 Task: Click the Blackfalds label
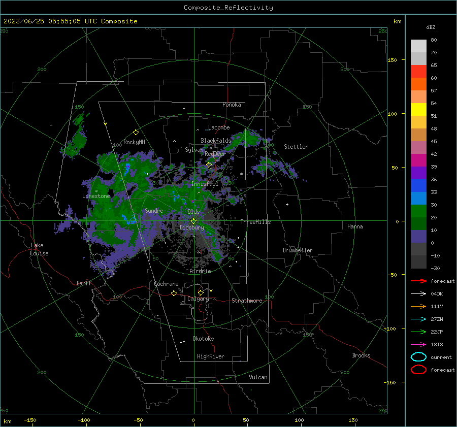click(x=216, y=141)
